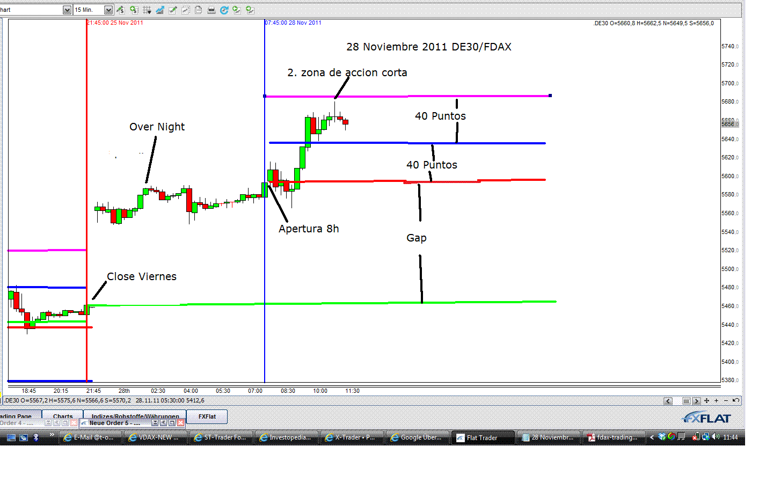Open the Google Über... taskbar window
773x483 pixels.
pyautogui.click(x=417, y=437)
